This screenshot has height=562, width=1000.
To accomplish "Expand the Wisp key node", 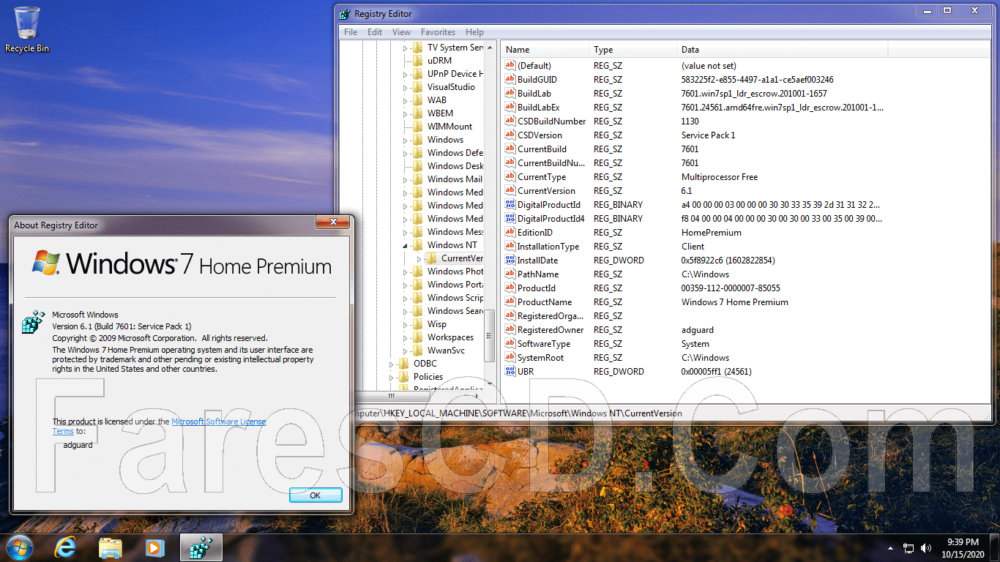I will [405, 324].
